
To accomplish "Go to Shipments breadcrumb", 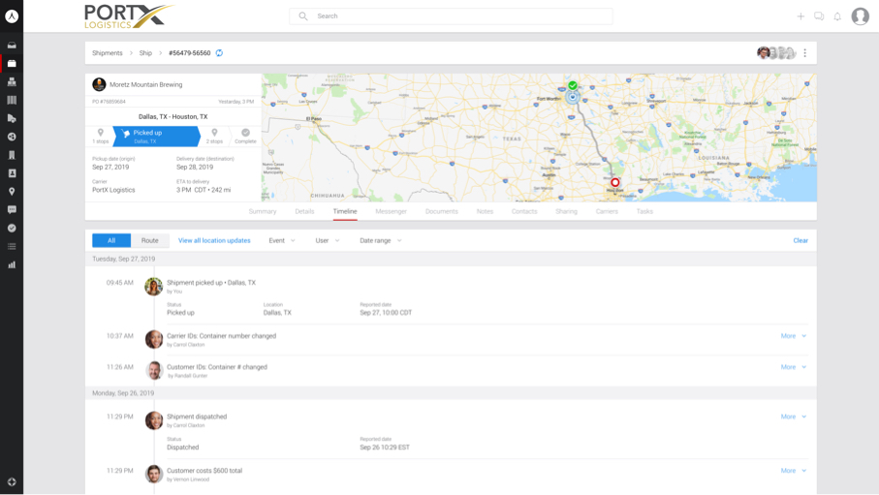I will coord(107,52).
